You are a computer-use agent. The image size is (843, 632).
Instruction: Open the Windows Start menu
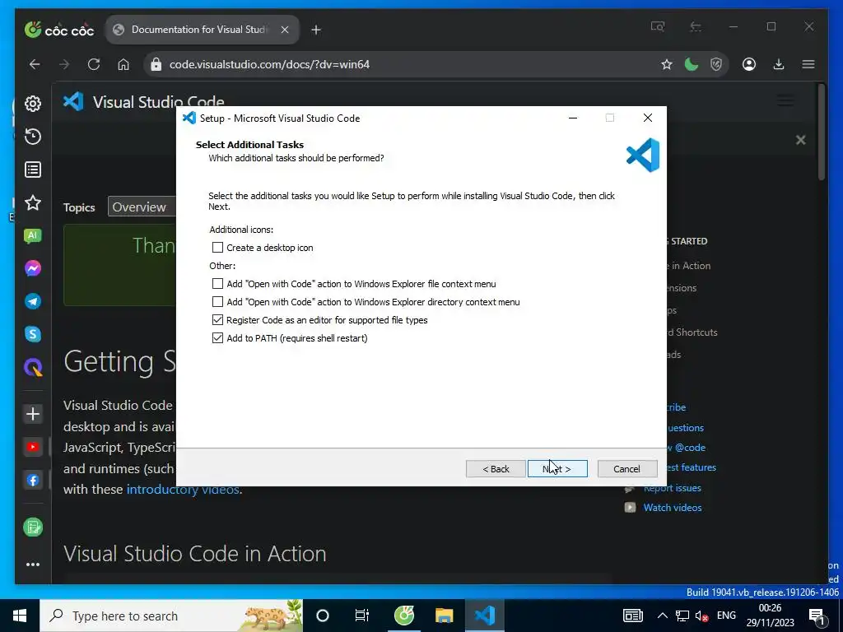[20, 616]
